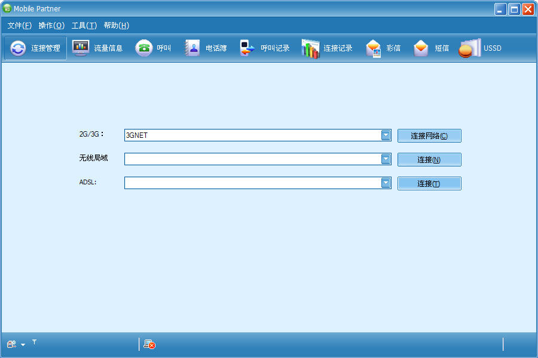The image size is (538, 358).
Task: Click the 连接(N) WLAN connect button
Action: click(429, 160)
